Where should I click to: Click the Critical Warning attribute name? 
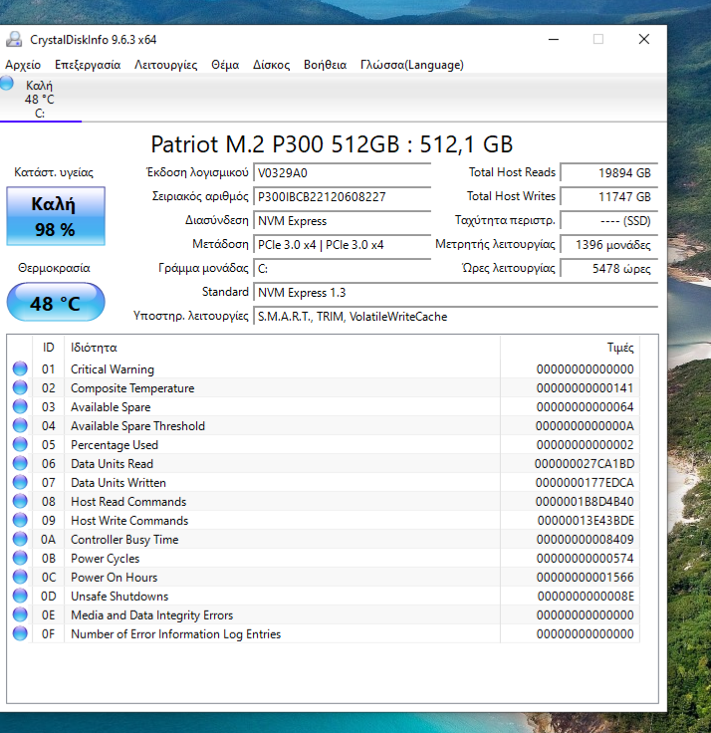[113, 369]
